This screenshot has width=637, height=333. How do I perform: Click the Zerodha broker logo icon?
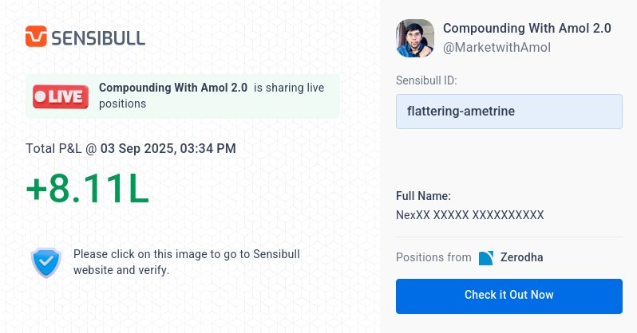point(486,258)
